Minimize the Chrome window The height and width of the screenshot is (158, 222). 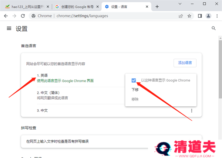192,4
